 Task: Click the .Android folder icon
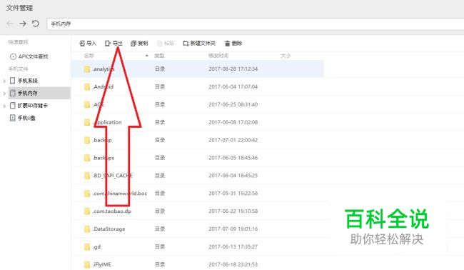coord(87,86)
